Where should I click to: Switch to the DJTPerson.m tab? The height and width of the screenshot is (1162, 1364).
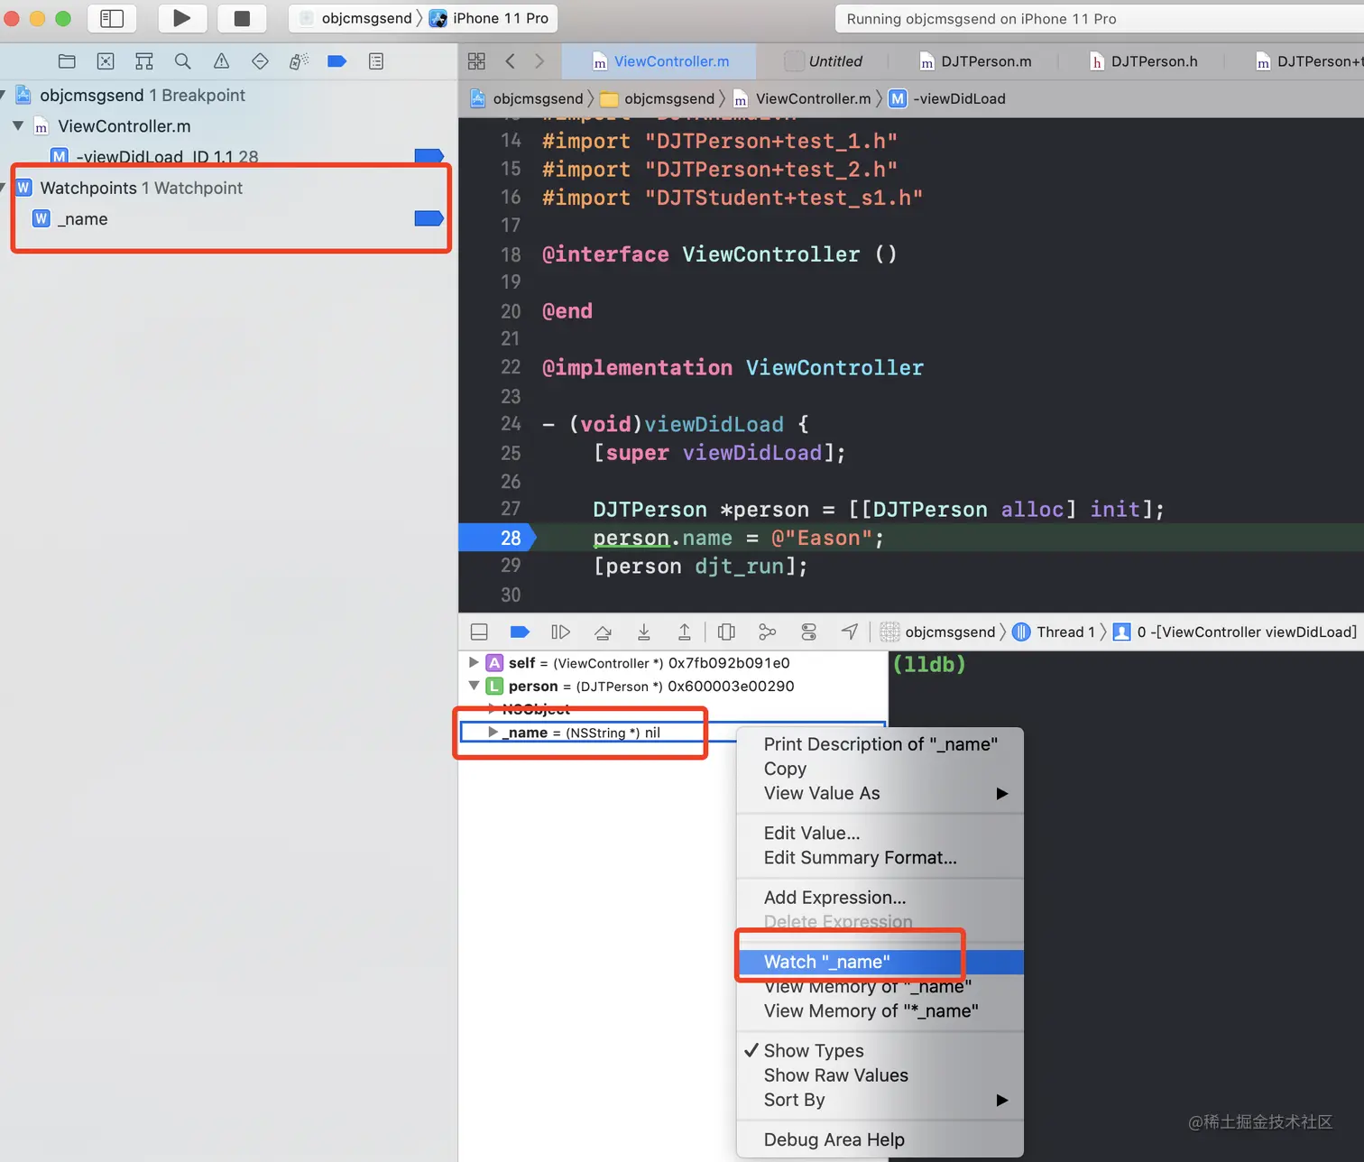[975, 61]
